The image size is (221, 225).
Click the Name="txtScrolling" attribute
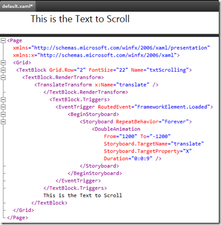160,70
